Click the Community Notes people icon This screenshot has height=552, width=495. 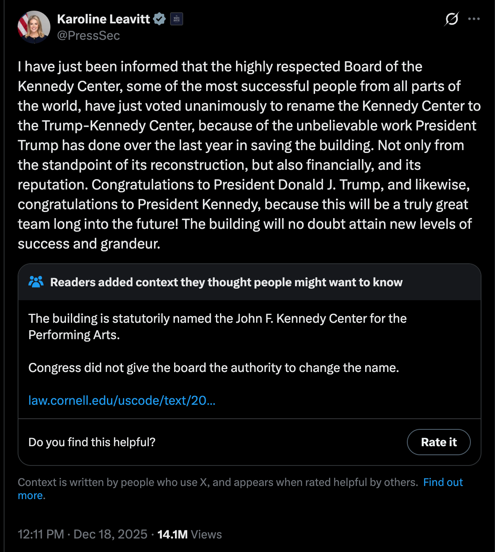36,282
